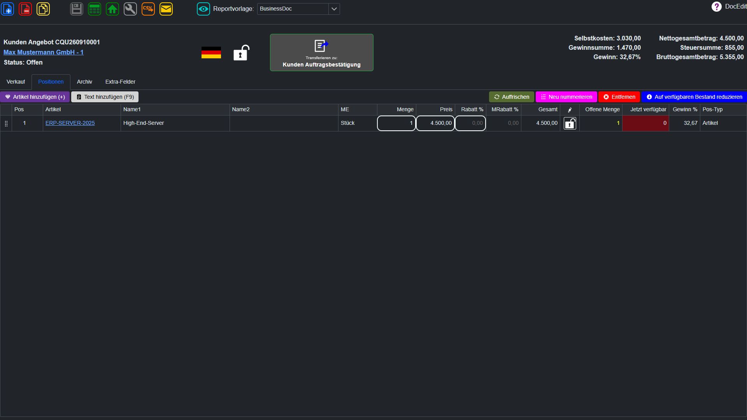Open the DocEdit help question mark icon

[x=716, y=7]
